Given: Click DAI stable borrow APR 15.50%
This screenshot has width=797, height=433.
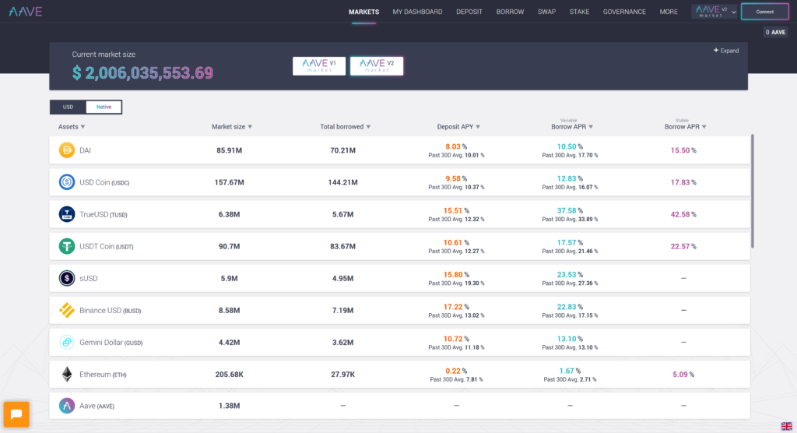Looking at the screenshot, I should click(x=683, y=150).
